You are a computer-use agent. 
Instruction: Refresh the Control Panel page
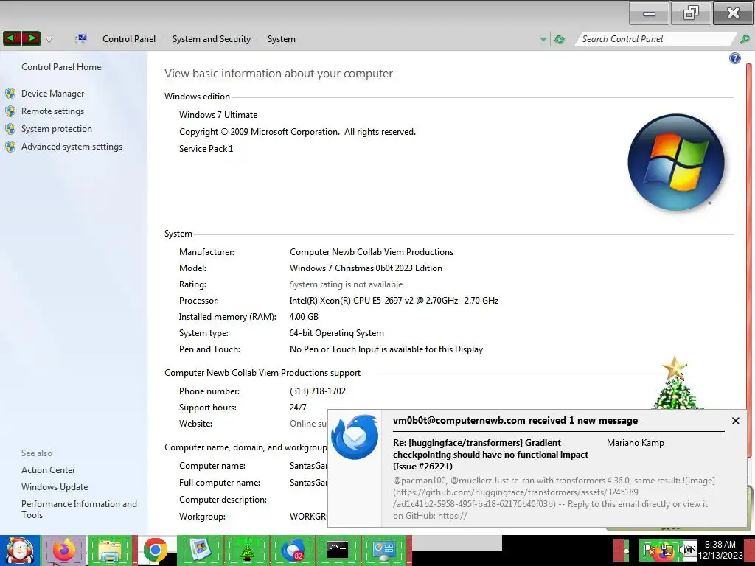[x=559, y=40]
